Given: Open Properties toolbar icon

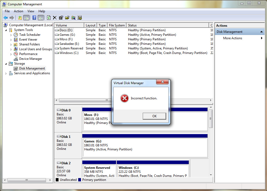Looking at the screenshot, I should [x=61, y=18].
